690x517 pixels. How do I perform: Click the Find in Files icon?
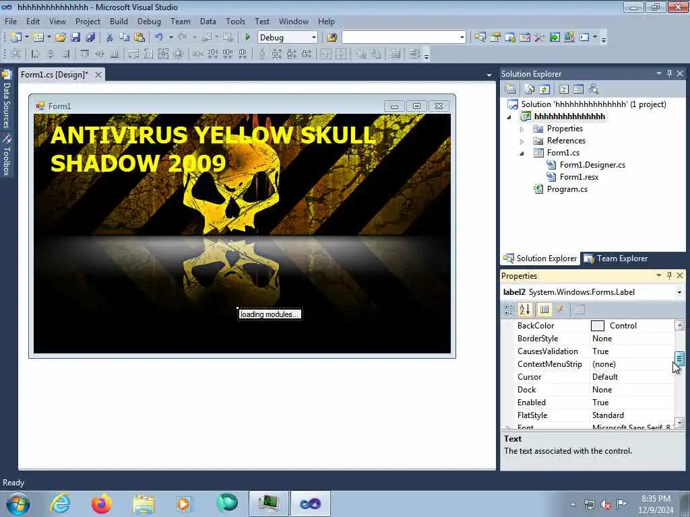tap(332, 38)
